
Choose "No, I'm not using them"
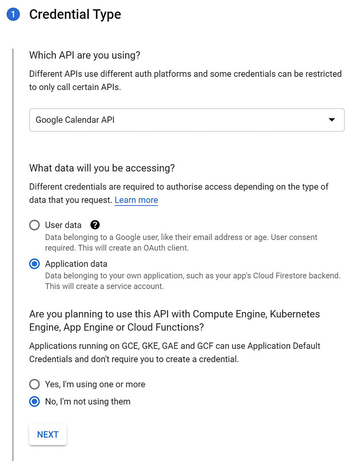click(34, 401)
